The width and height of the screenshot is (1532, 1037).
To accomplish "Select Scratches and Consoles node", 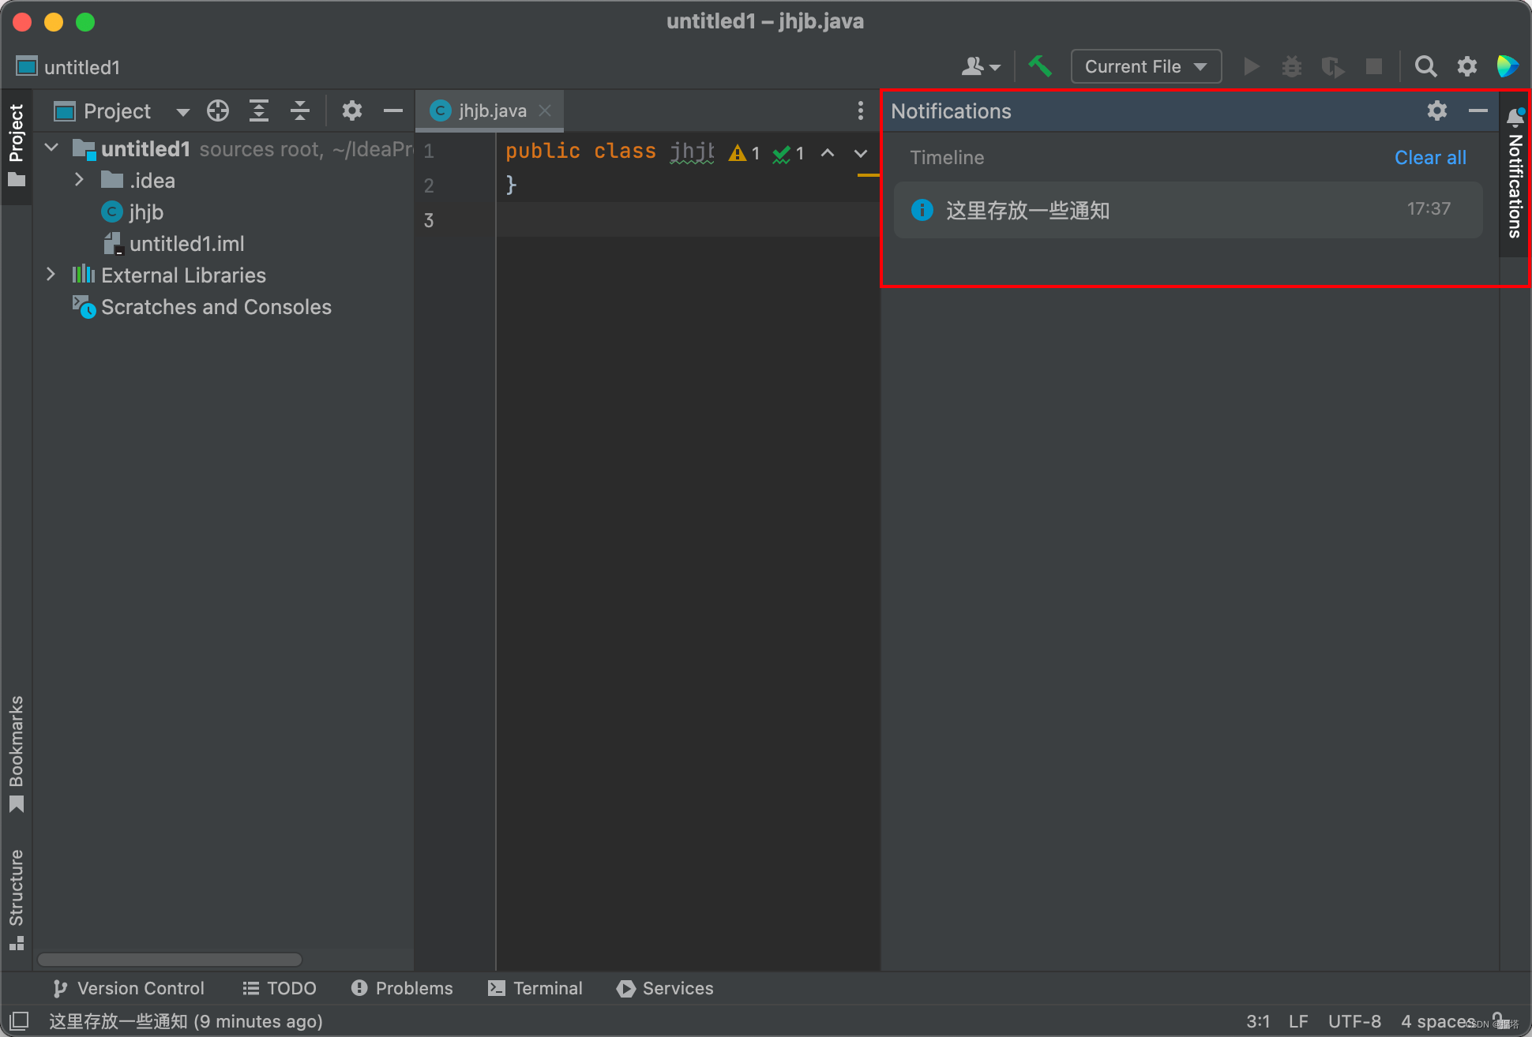I will pos(202,307).
